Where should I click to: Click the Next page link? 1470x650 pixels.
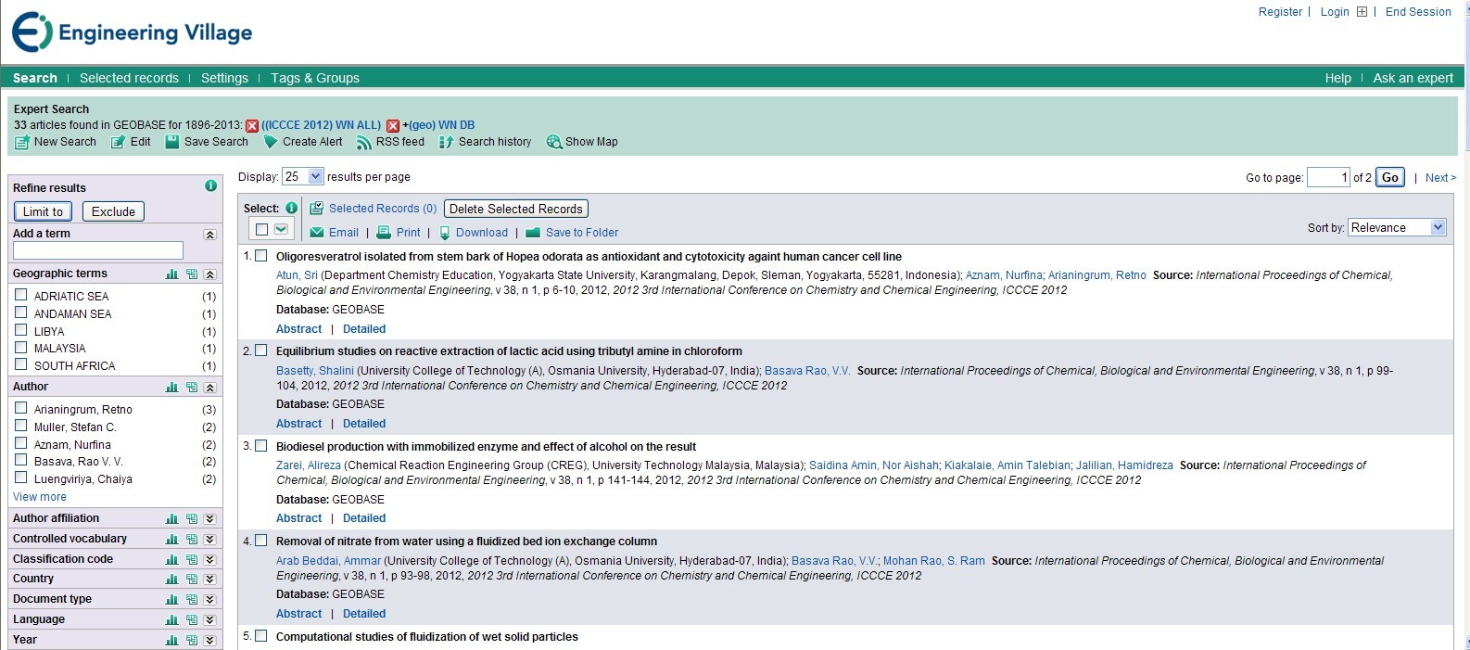1440,177
